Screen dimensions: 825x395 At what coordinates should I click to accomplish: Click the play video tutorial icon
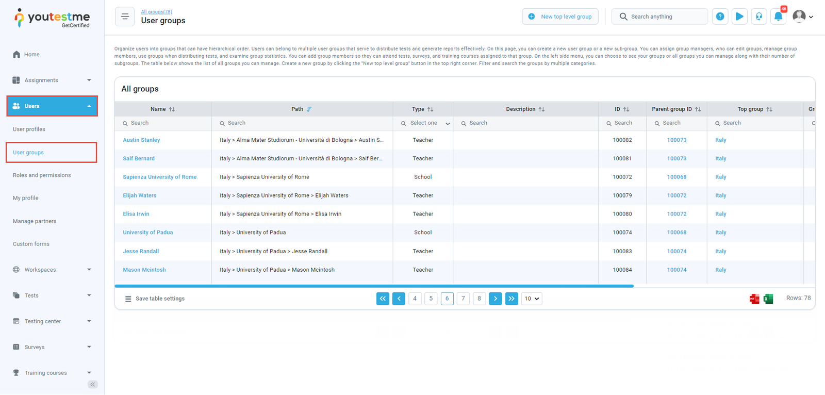pyautogui.click(x=739, y=17)
